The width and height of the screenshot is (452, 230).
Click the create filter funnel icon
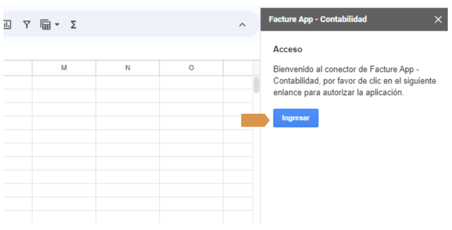click(x=27, y=25)
